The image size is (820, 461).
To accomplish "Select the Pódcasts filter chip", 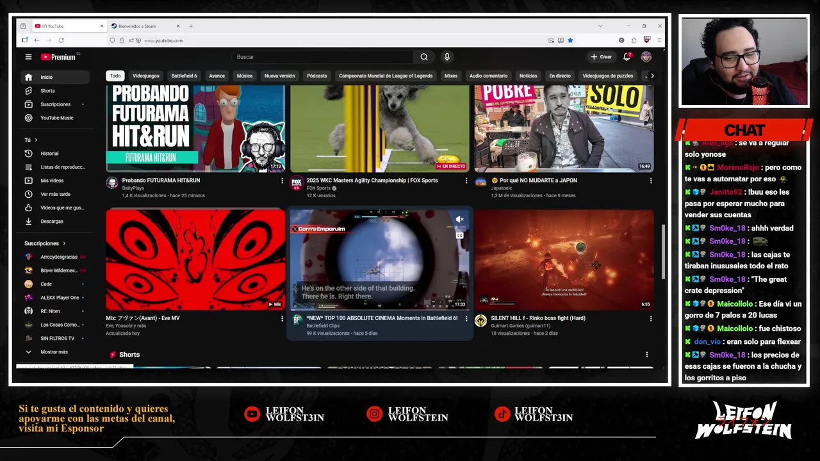I will click(x=316, y=76).
